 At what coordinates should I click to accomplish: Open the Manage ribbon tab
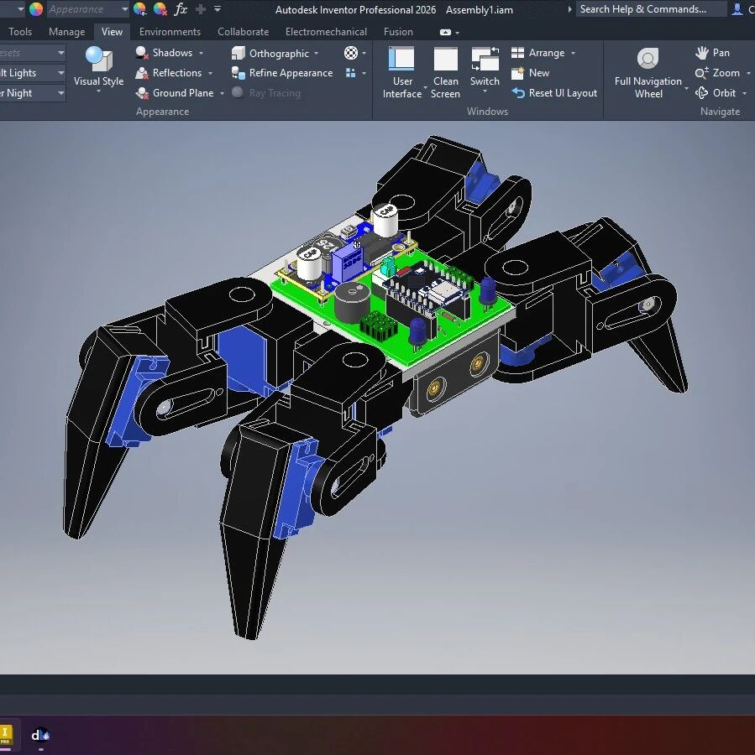pos(66,32)
